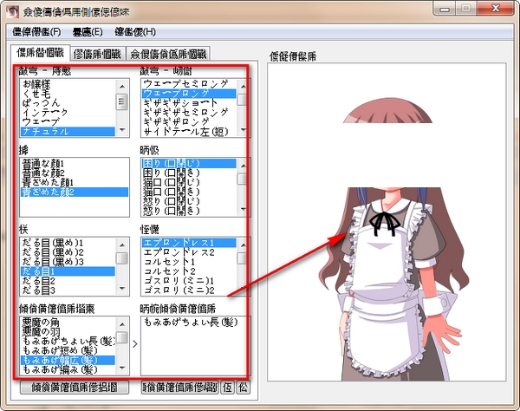
Task: Select ゴスロリ(ミニ)2 outfit
Action: 189,290
